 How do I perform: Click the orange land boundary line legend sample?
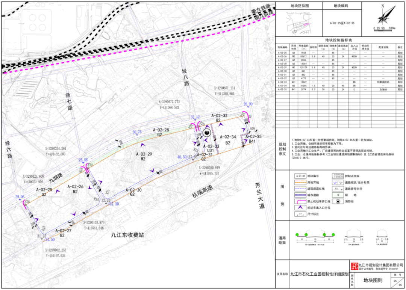point(300,183)
